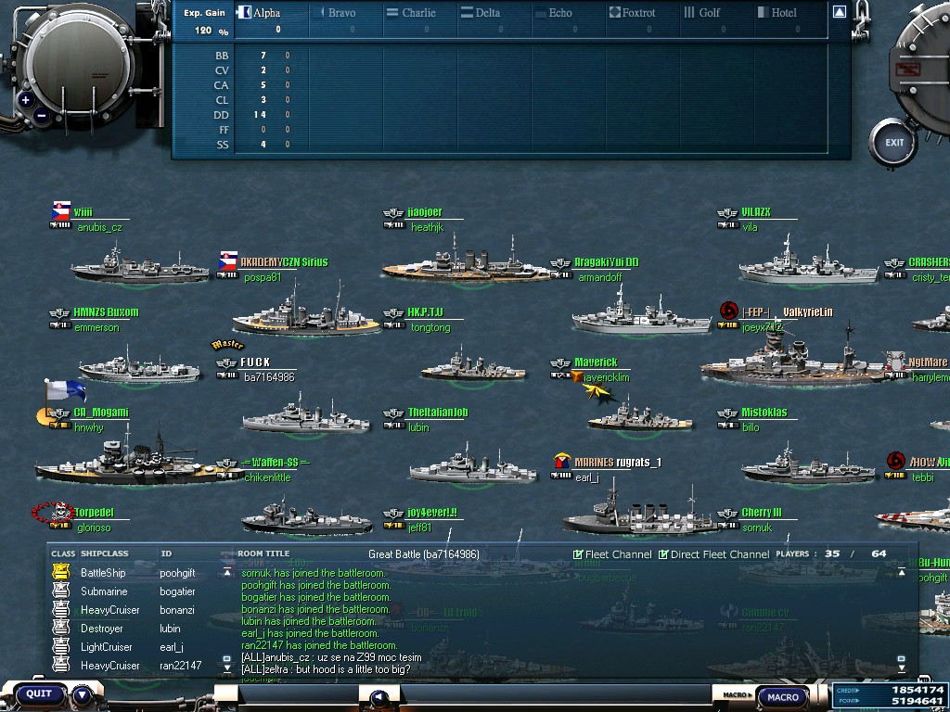Click the ID 'bogatier' in the player list
Image resolution: width=950 pixels, height=712 pixels.
(177, 591)
